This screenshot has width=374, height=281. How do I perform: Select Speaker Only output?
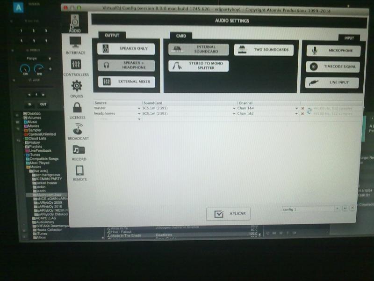[126, 49]
